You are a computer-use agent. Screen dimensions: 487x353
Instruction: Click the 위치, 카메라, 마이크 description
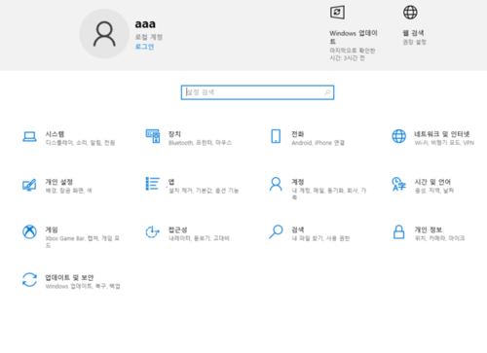click(x=439, y=238)
